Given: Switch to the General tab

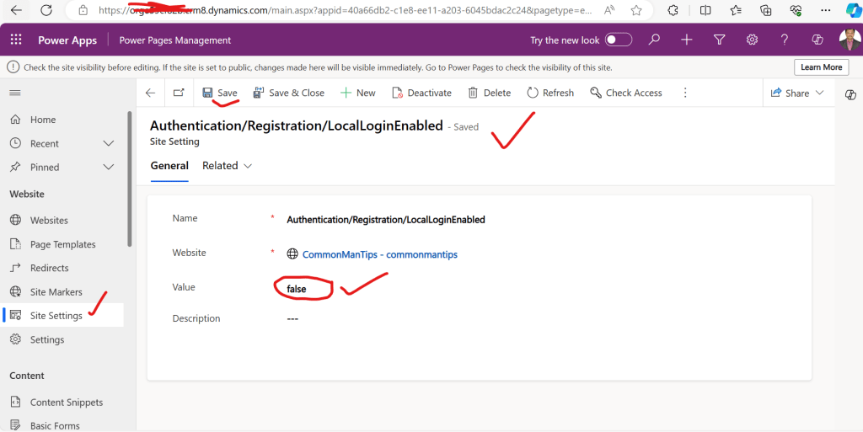Looking at the screenshot, I should [169, 166].
